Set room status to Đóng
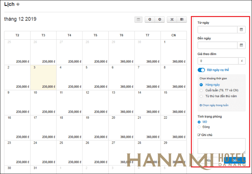This screenshot has width=252, height=174. tap(199, 127)
